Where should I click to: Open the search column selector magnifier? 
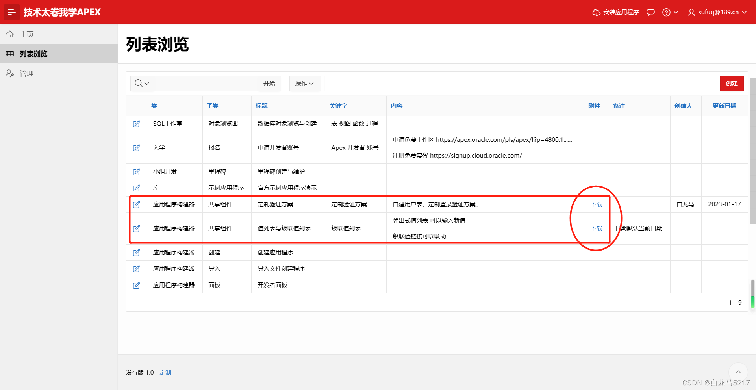142,84
